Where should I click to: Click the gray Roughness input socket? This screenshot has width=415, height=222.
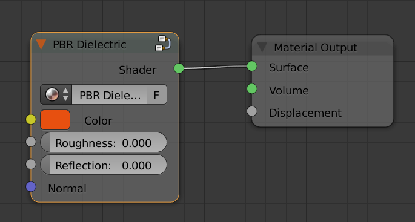(x=31, y=142)
